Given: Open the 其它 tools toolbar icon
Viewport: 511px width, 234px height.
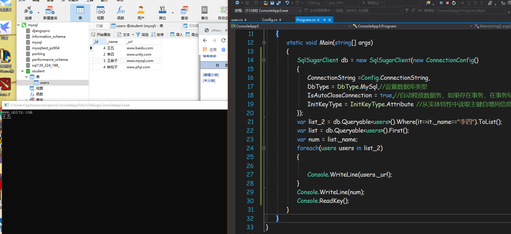Looking at the screenshot, I should tap(163, 12).
